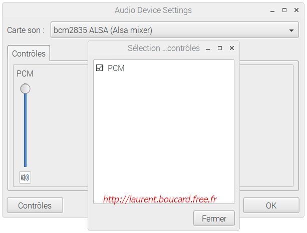Minimize the Audio Device Settings window
The width and height of the screenshot is (307, 233).
coord(272,11)
